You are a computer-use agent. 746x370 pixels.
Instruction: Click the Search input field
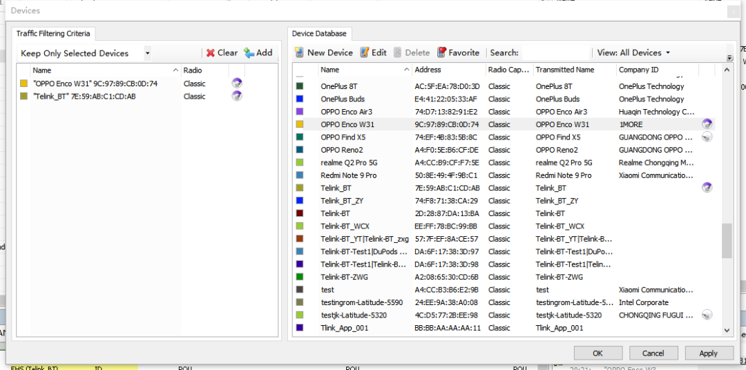(x=554, y=52)
